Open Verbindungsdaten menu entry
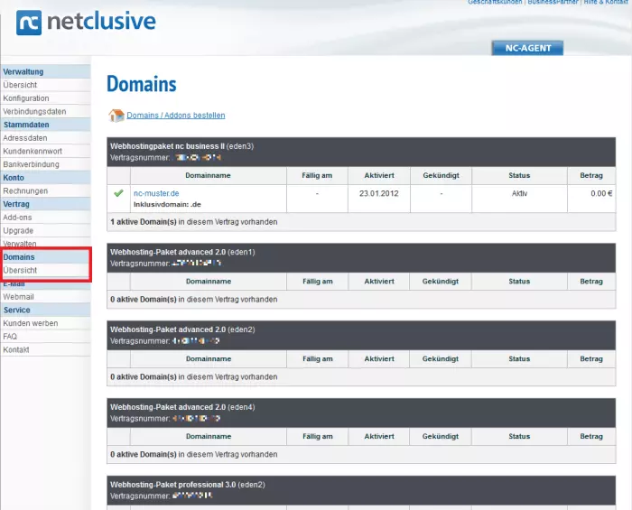 coord(34,112)
